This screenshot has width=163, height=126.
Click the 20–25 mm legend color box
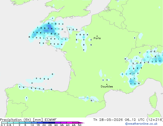(46, 123)
